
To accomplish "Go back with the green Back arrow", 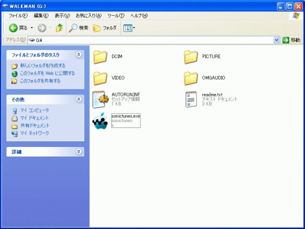I will coord(13,28).
